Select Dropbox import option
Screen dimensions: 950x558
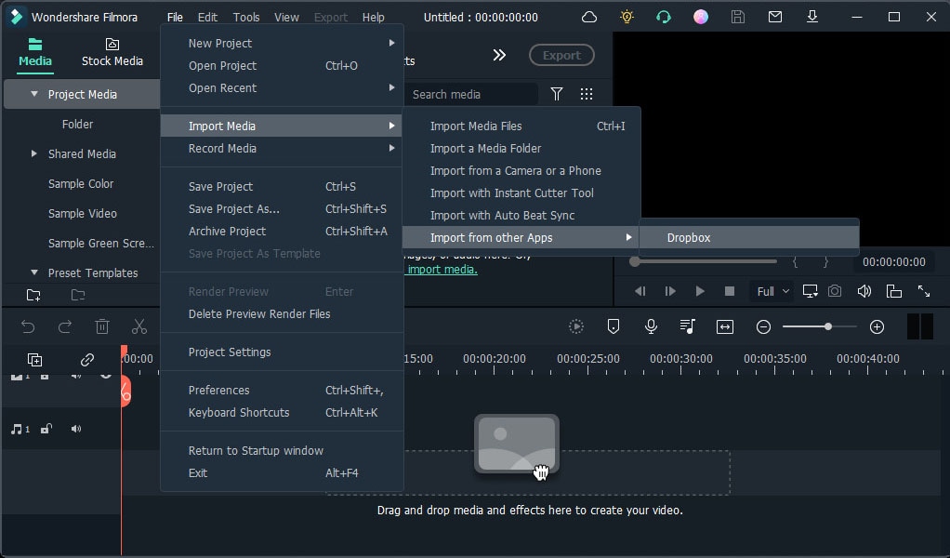point(749,237)
